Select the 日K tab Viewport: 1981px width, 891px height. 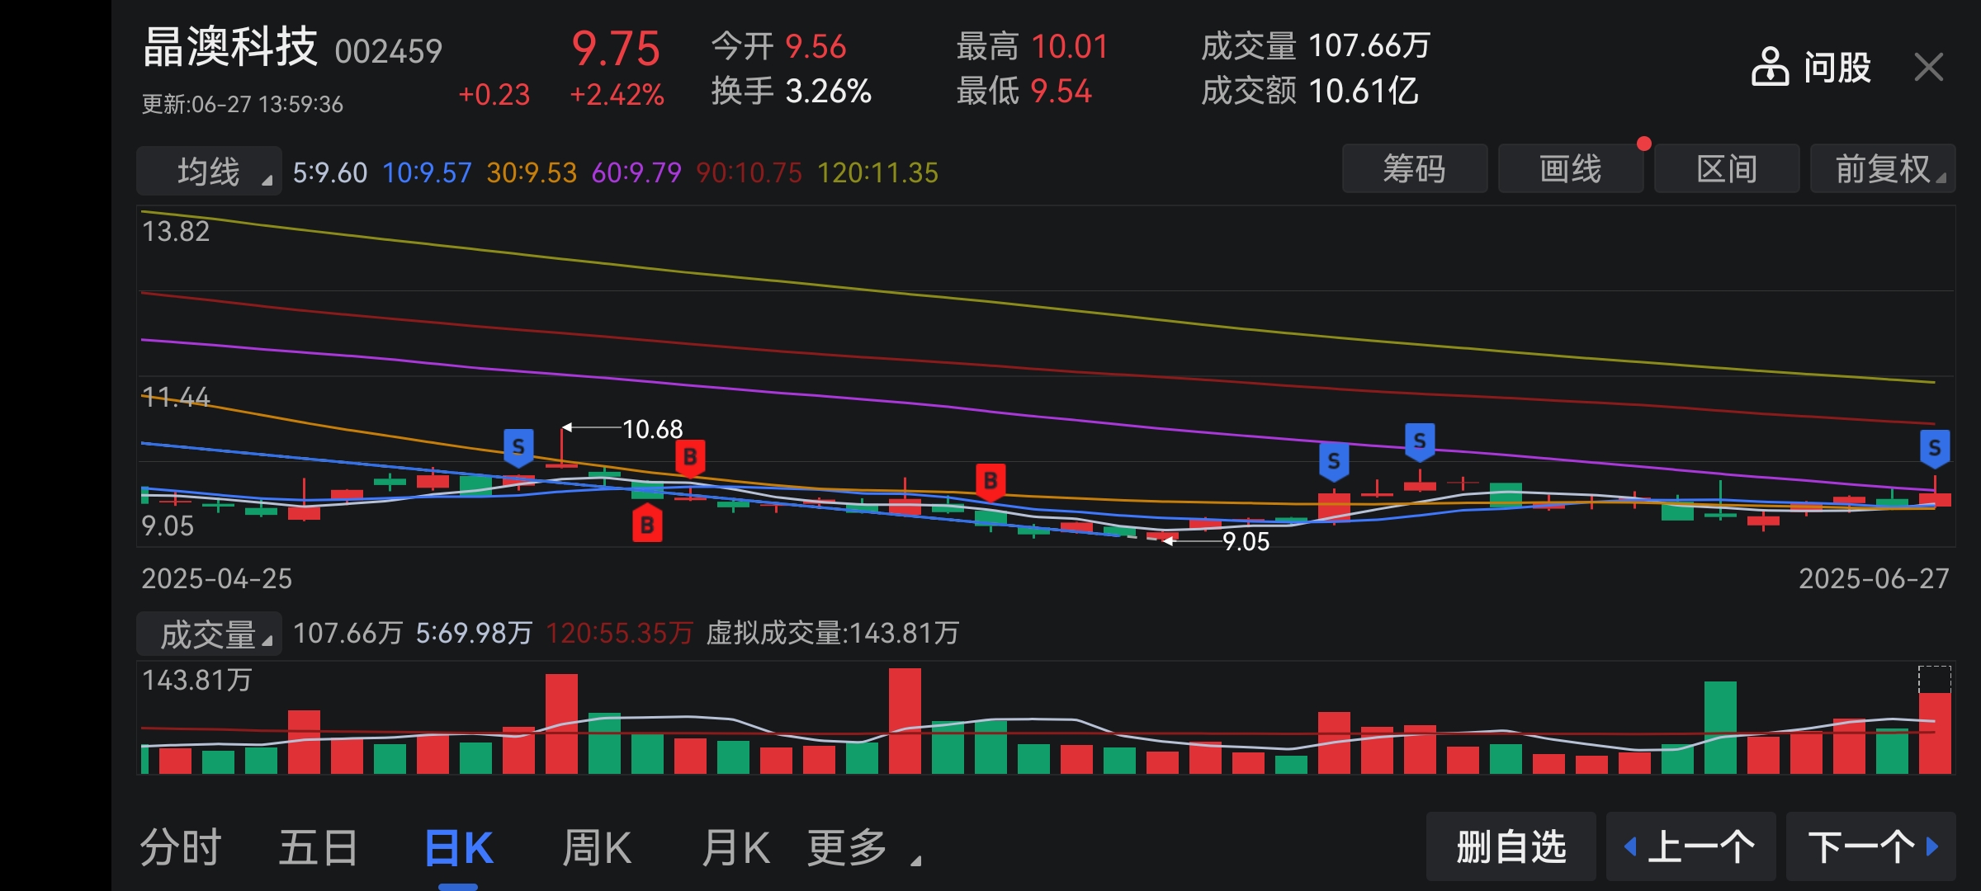click(x=459, y=848)
